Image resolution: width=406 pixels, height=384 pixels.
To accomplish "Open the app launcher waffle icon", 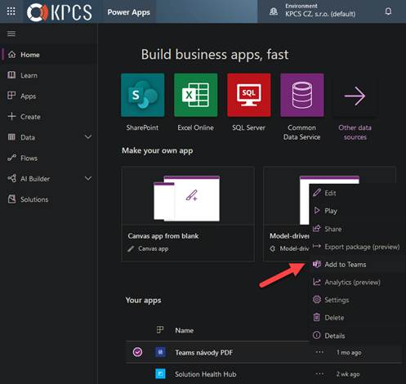I will point(11,11).
